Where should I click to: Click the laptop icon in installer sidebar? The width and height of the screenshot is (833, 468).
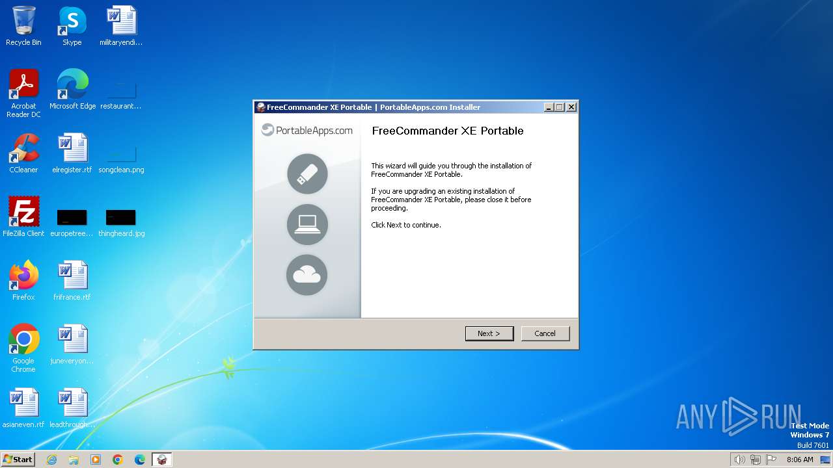(307, 224)
